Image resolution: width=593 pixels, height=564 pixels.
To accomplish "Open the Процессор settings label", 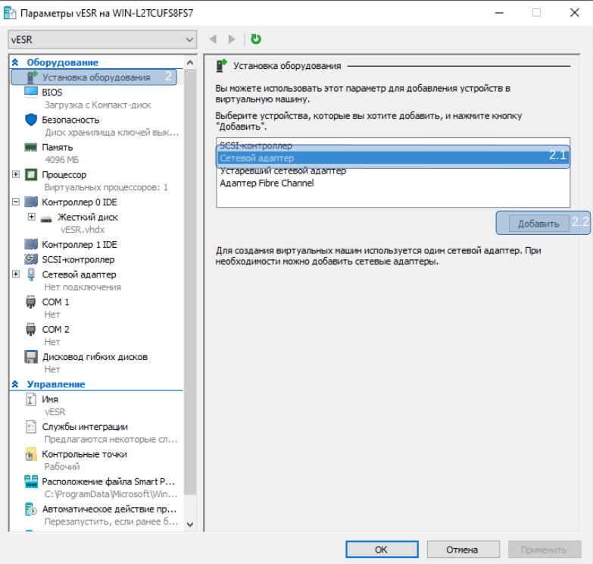I will (x=64, y=175).
